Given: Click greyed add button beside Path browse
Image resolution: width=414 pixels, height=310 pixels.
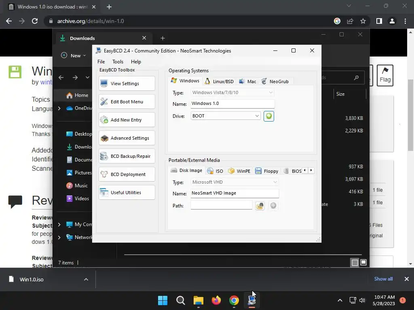Looking at the screenshot, I should click(x=273, y=205).
